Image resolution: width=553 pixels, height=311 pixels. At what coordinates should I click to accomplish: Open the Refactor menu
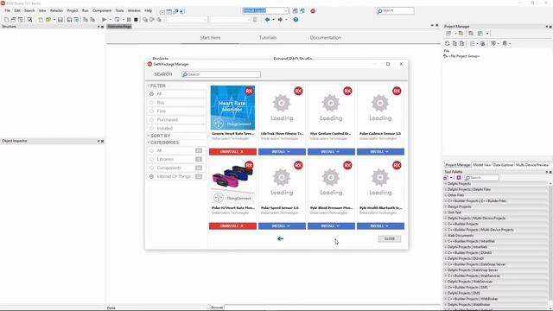[x=56, y=11]
